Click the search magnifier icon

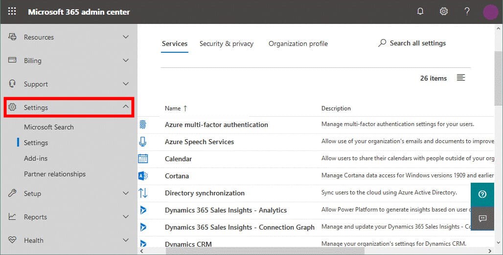pos(382,43)
